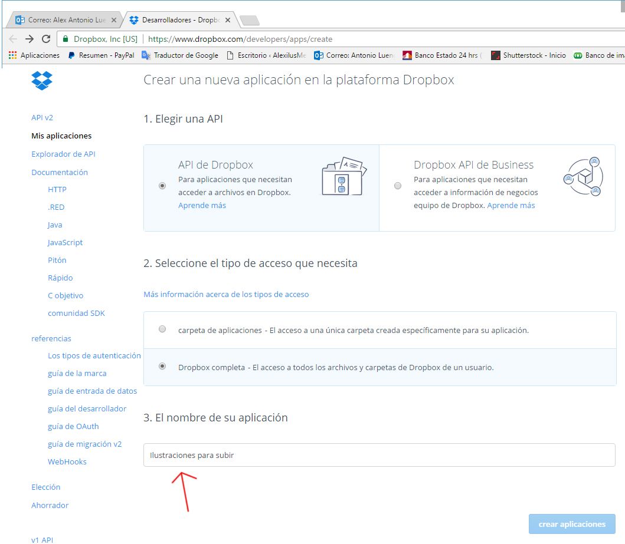Go back with the browser back arrow
Viewport: 625px width, 544px height.
click(x=13, y=39)
